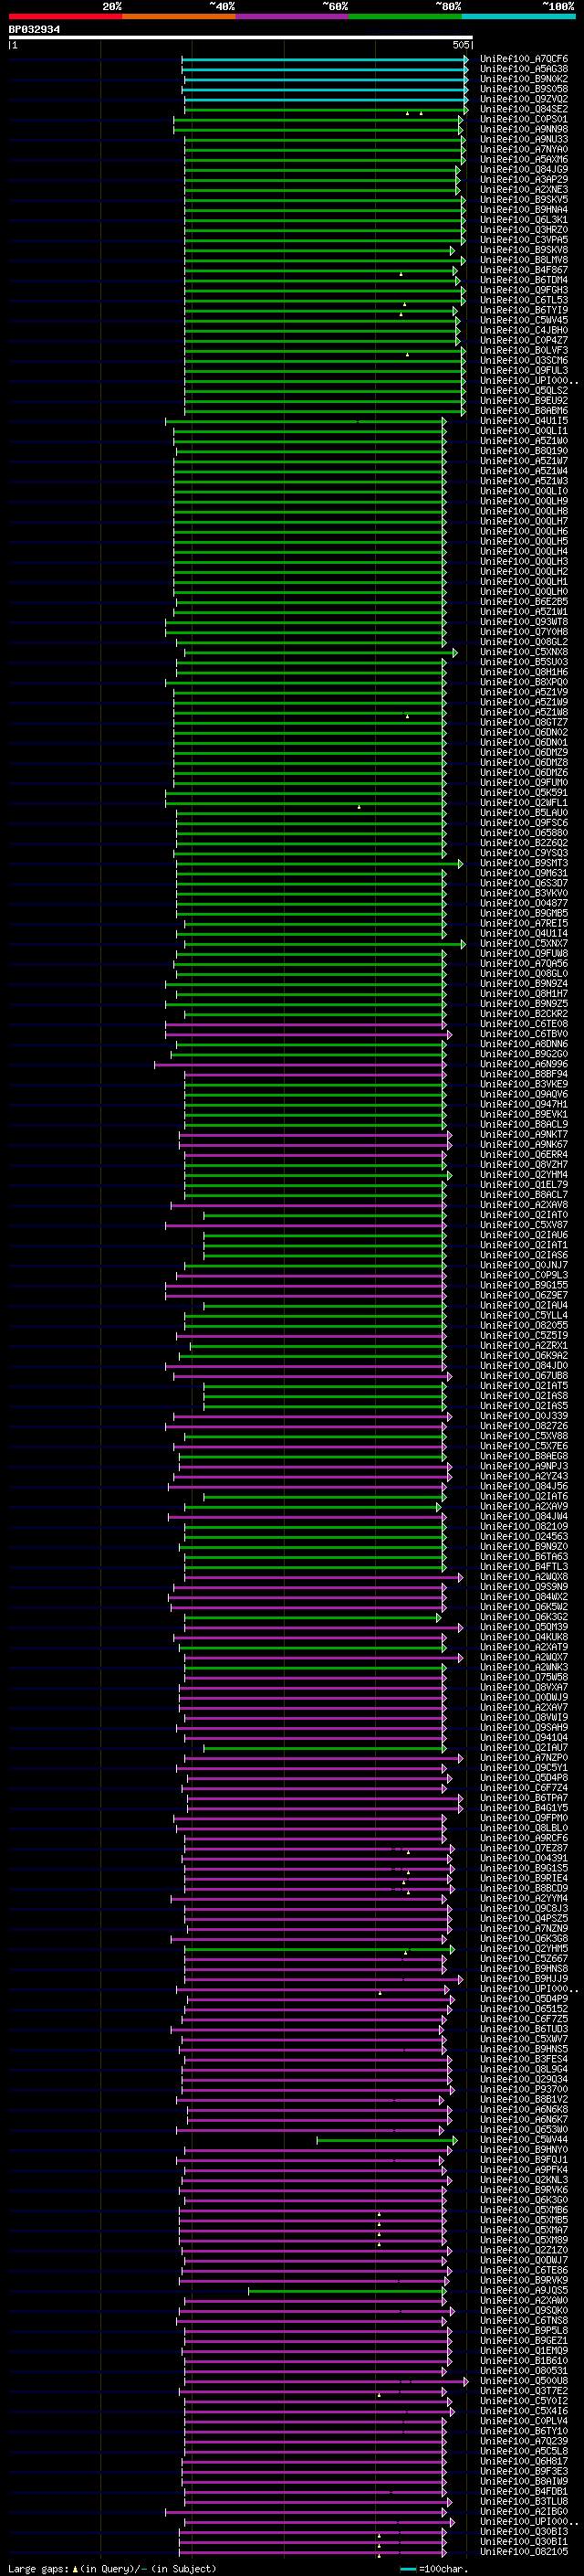The width and height of the screenshot is (584, 2576).
Task: Open hit UniRef100_A7QCF6 label
Action: [x=524, y=59]
